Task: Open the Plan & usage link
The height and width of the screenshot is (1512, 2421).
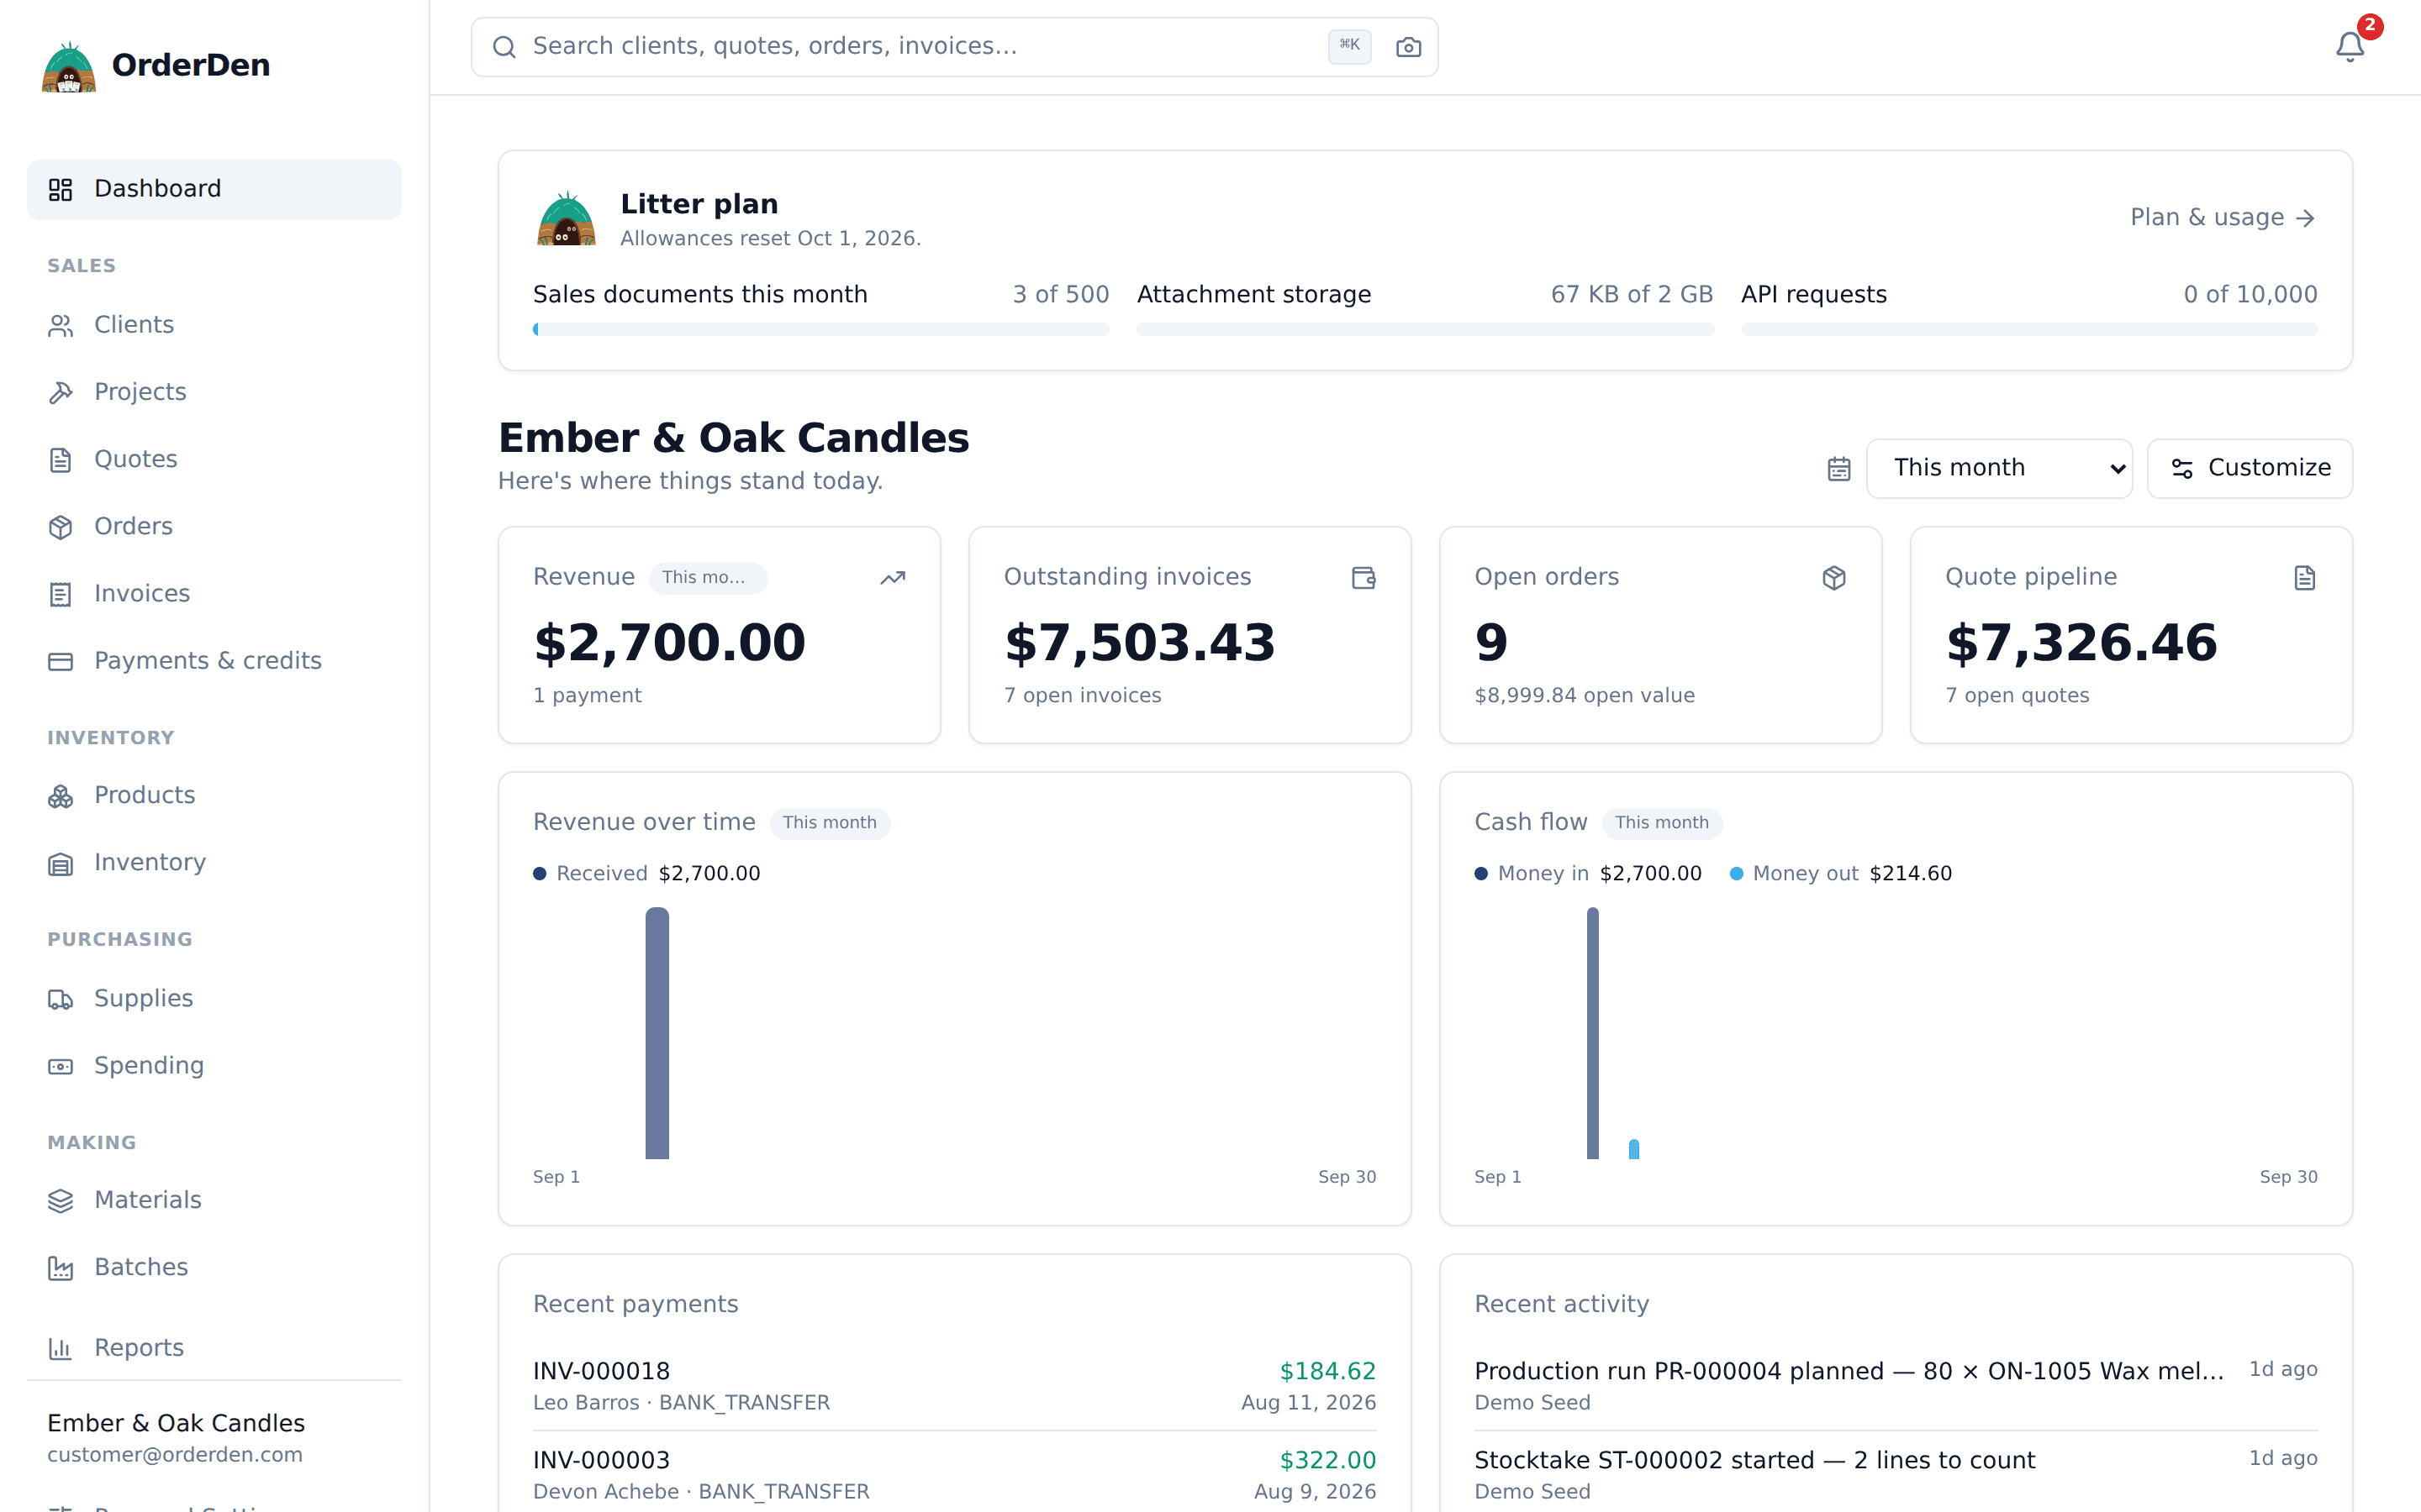Action: [x=2223, y=218]
